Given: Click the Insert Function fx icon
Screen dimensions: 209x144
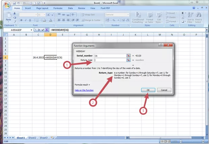Looking at the screenshot, I should 47,30.
